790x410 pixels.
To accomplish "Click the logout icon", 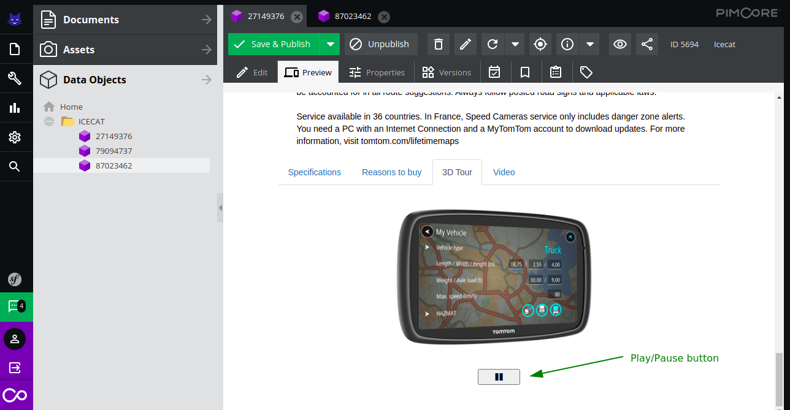I will (15, 368).
